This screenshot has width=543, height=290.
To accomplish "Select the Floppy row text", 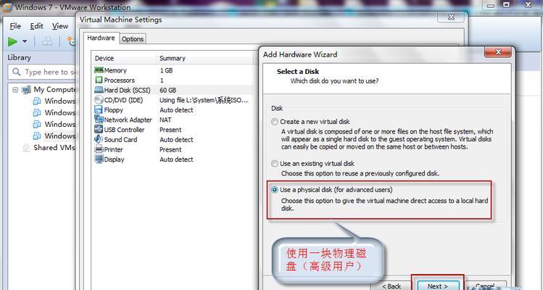I will (114, 109).
